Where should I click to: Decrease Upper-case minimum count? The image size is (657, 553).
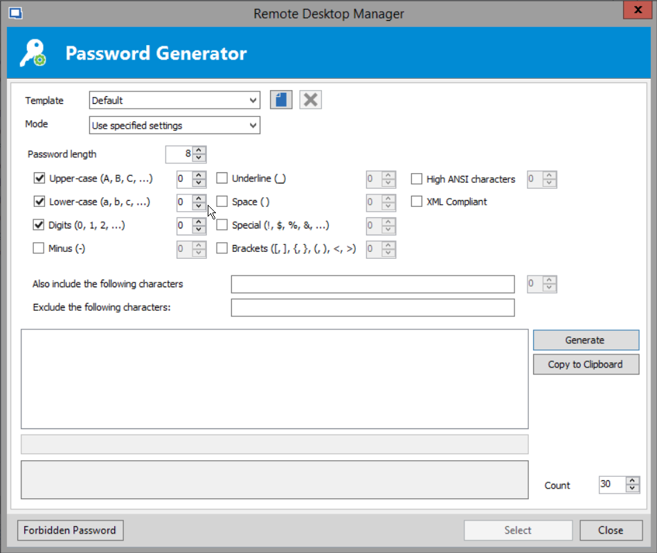coord(199,183)
